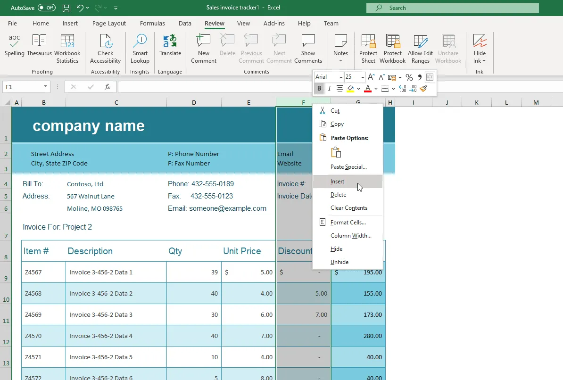Open Workbook Statistics

(67, 48)
